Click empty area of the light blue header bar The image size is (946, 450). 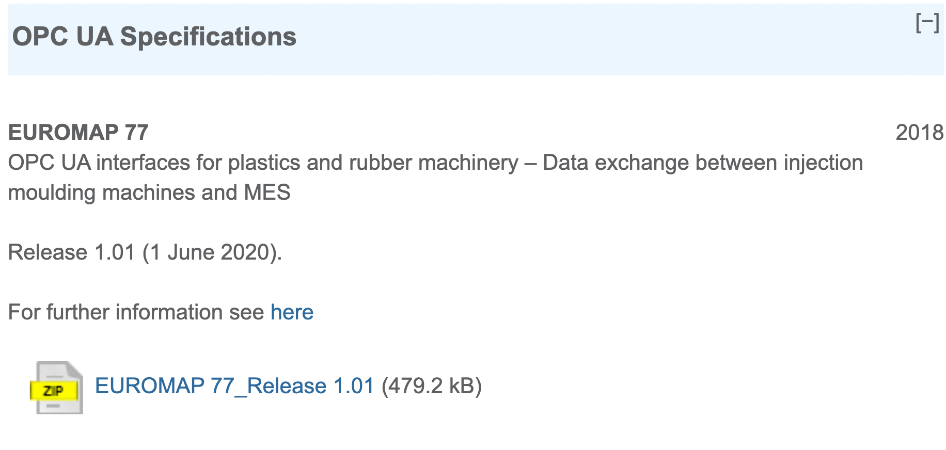[568, 39]
